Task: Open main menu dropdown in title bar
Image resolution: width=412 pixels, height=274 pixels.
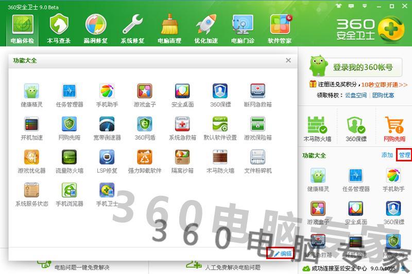Action: 365,6
